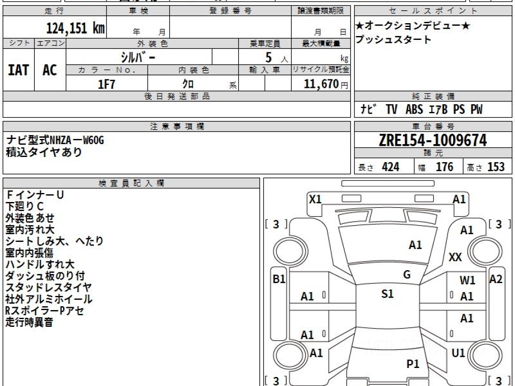Click the S1 mark on the roof diagram
The image size is (515, 386).
click(x=388, y=294)
